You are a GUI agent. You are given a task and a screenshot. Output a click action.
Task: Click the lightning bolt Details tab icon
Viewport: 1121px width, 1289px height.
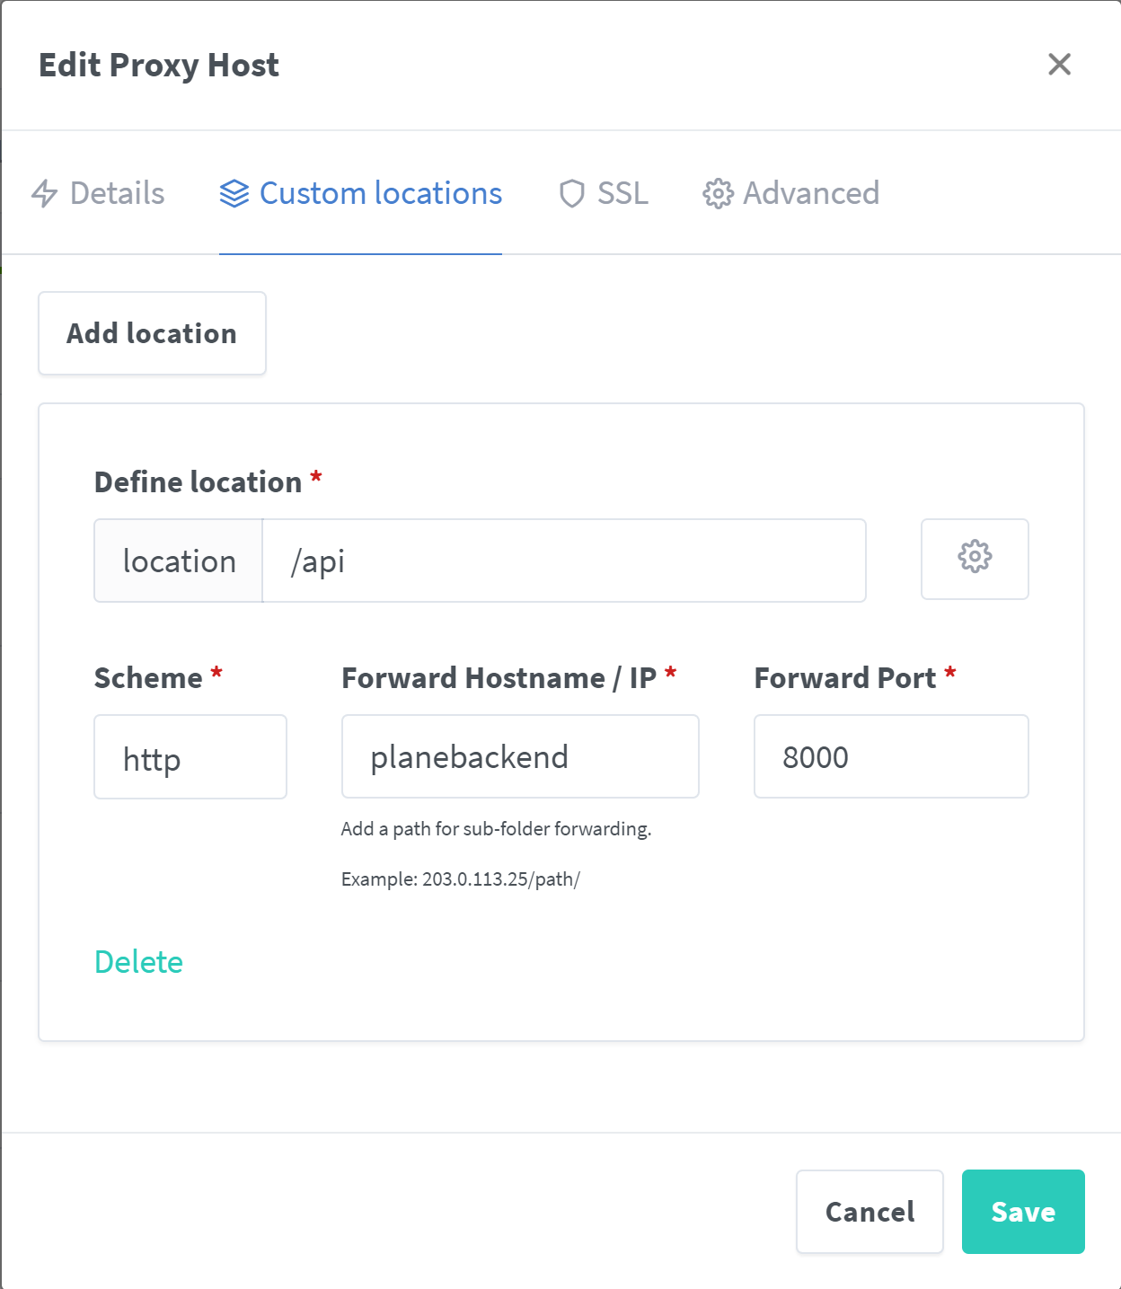[x=46, y=193]
